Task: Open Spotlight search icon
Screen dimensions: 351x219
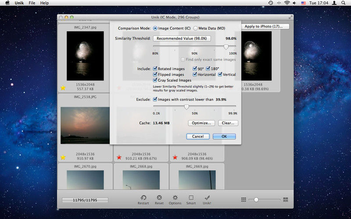Action: (343, 3)
